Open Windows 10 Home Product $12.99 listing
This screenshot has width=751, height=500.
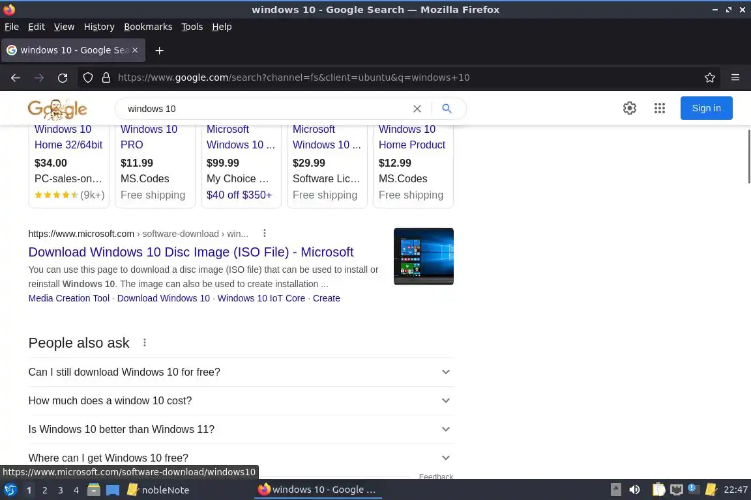(x=412, y=137)
